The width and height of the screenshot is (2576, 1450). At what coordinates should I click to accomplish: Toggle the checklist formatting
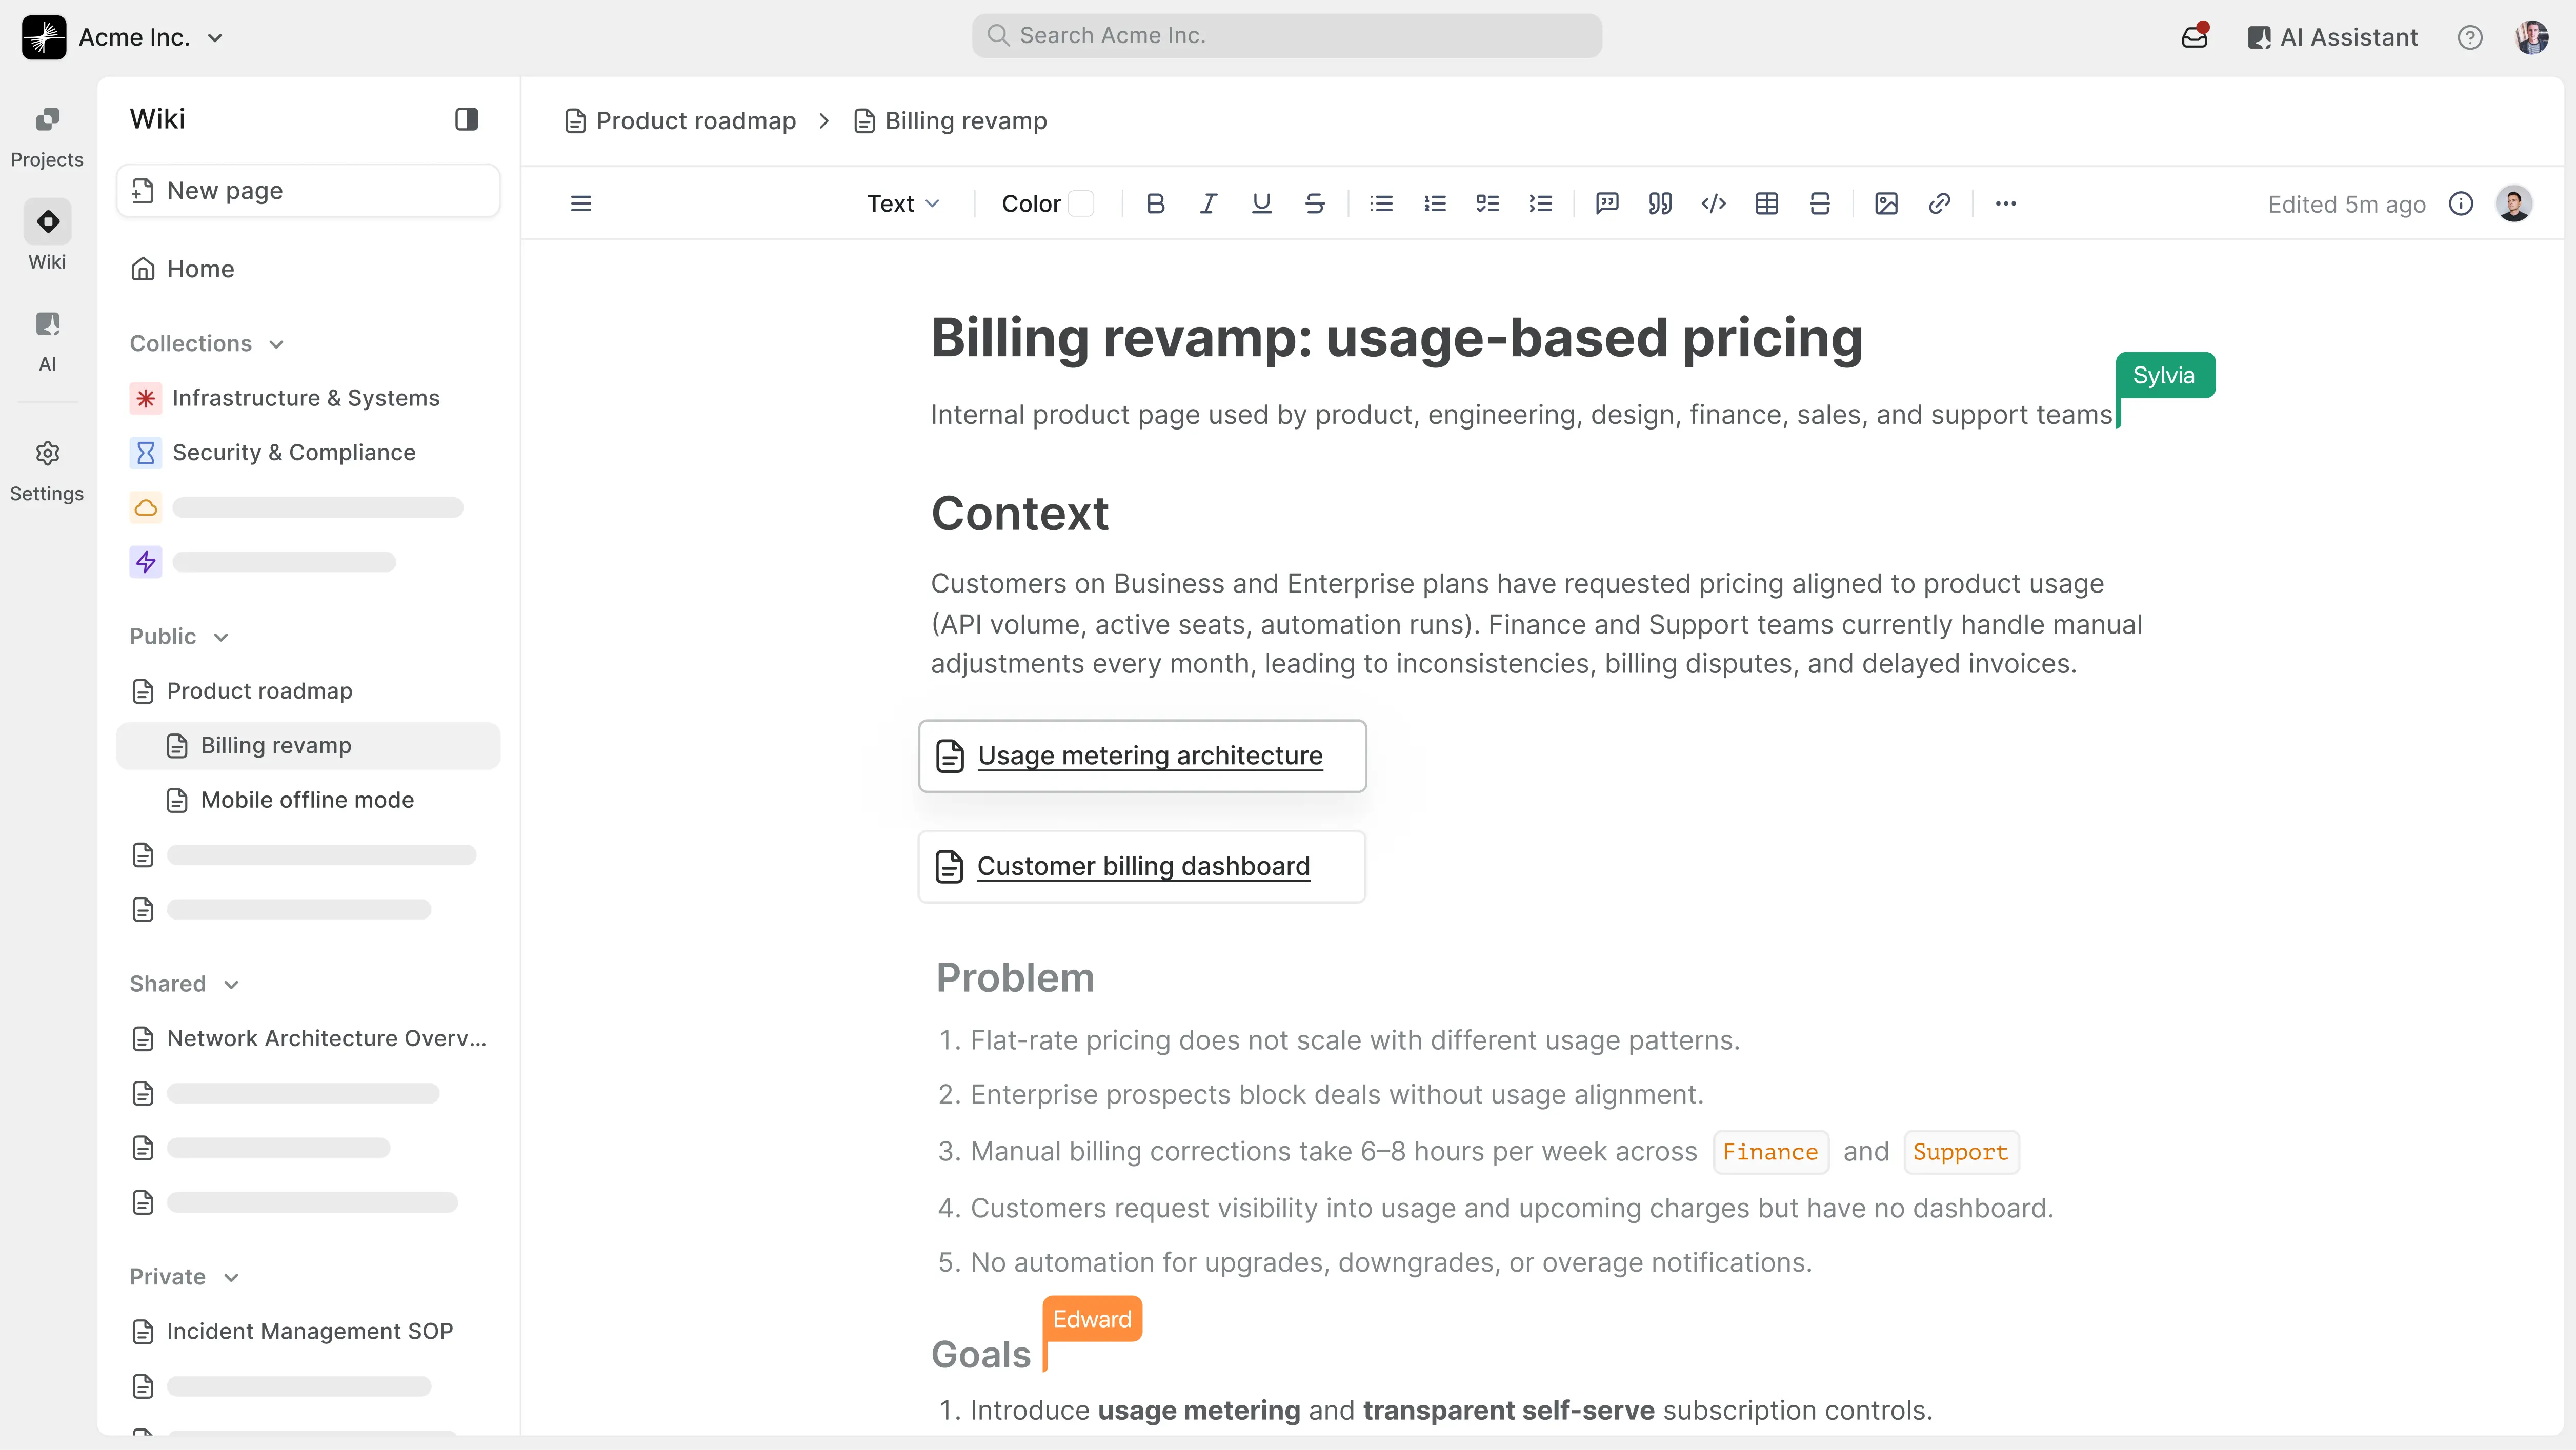1487,204
